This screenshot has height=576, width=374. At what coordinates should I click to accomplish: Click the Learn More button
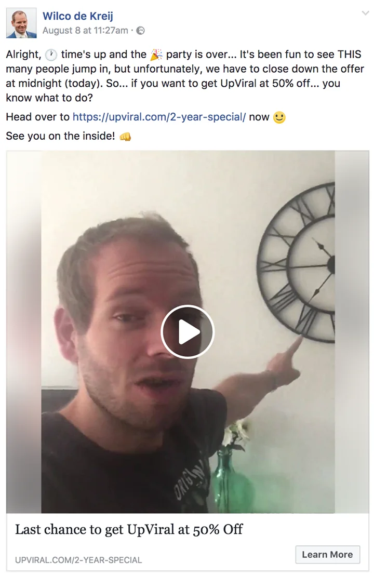[327, 554]
